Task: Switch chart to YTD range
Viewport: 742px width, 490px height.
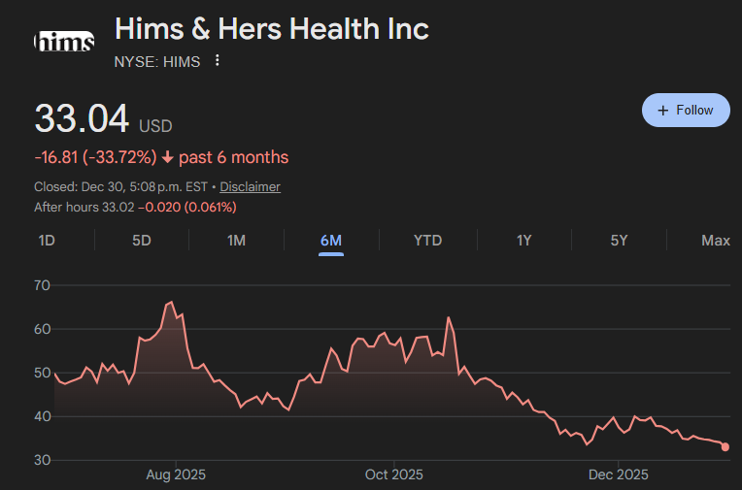Action: pyautogui.click(x=427, y=241)
